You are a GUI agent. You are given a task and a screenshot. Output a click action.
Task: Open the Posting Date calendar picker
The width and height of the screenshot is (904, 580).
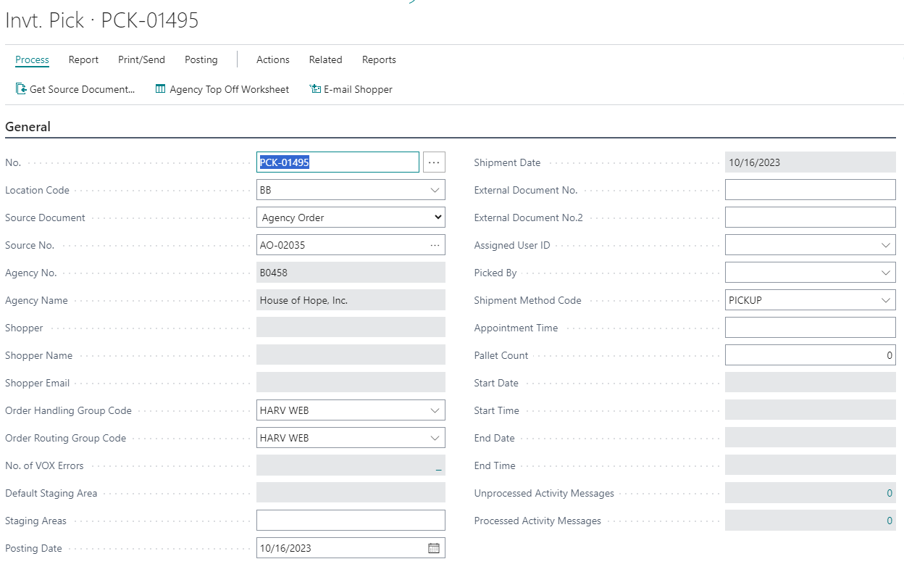(434, 548)
